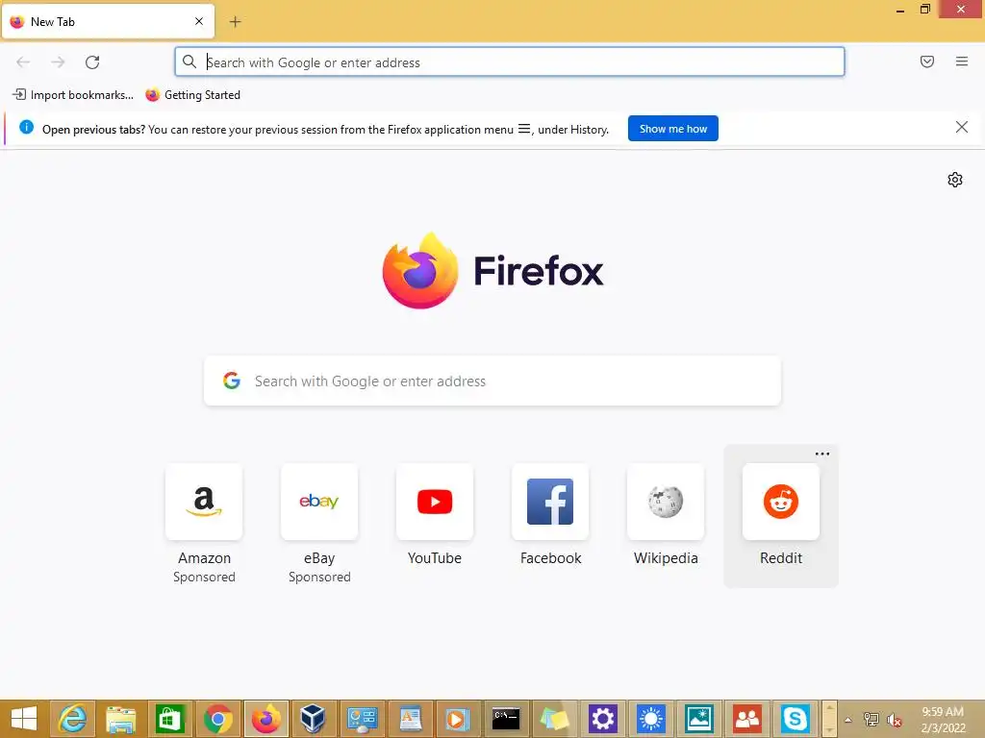Open File Explorer from taskbar
985x738 pixels.
click(120, 719)
